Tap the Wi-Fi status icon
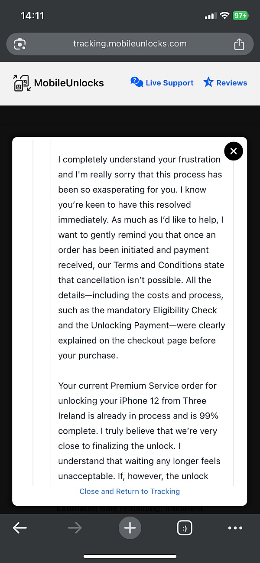The height and width of the screenshot is (563, 260). coord(224,16)
